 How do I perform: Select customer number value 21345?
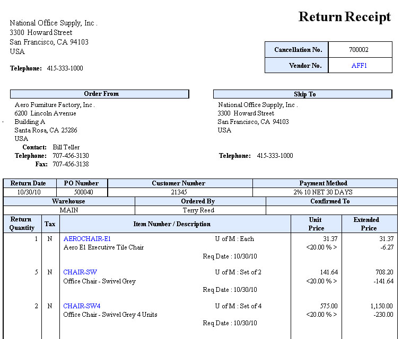179,192
